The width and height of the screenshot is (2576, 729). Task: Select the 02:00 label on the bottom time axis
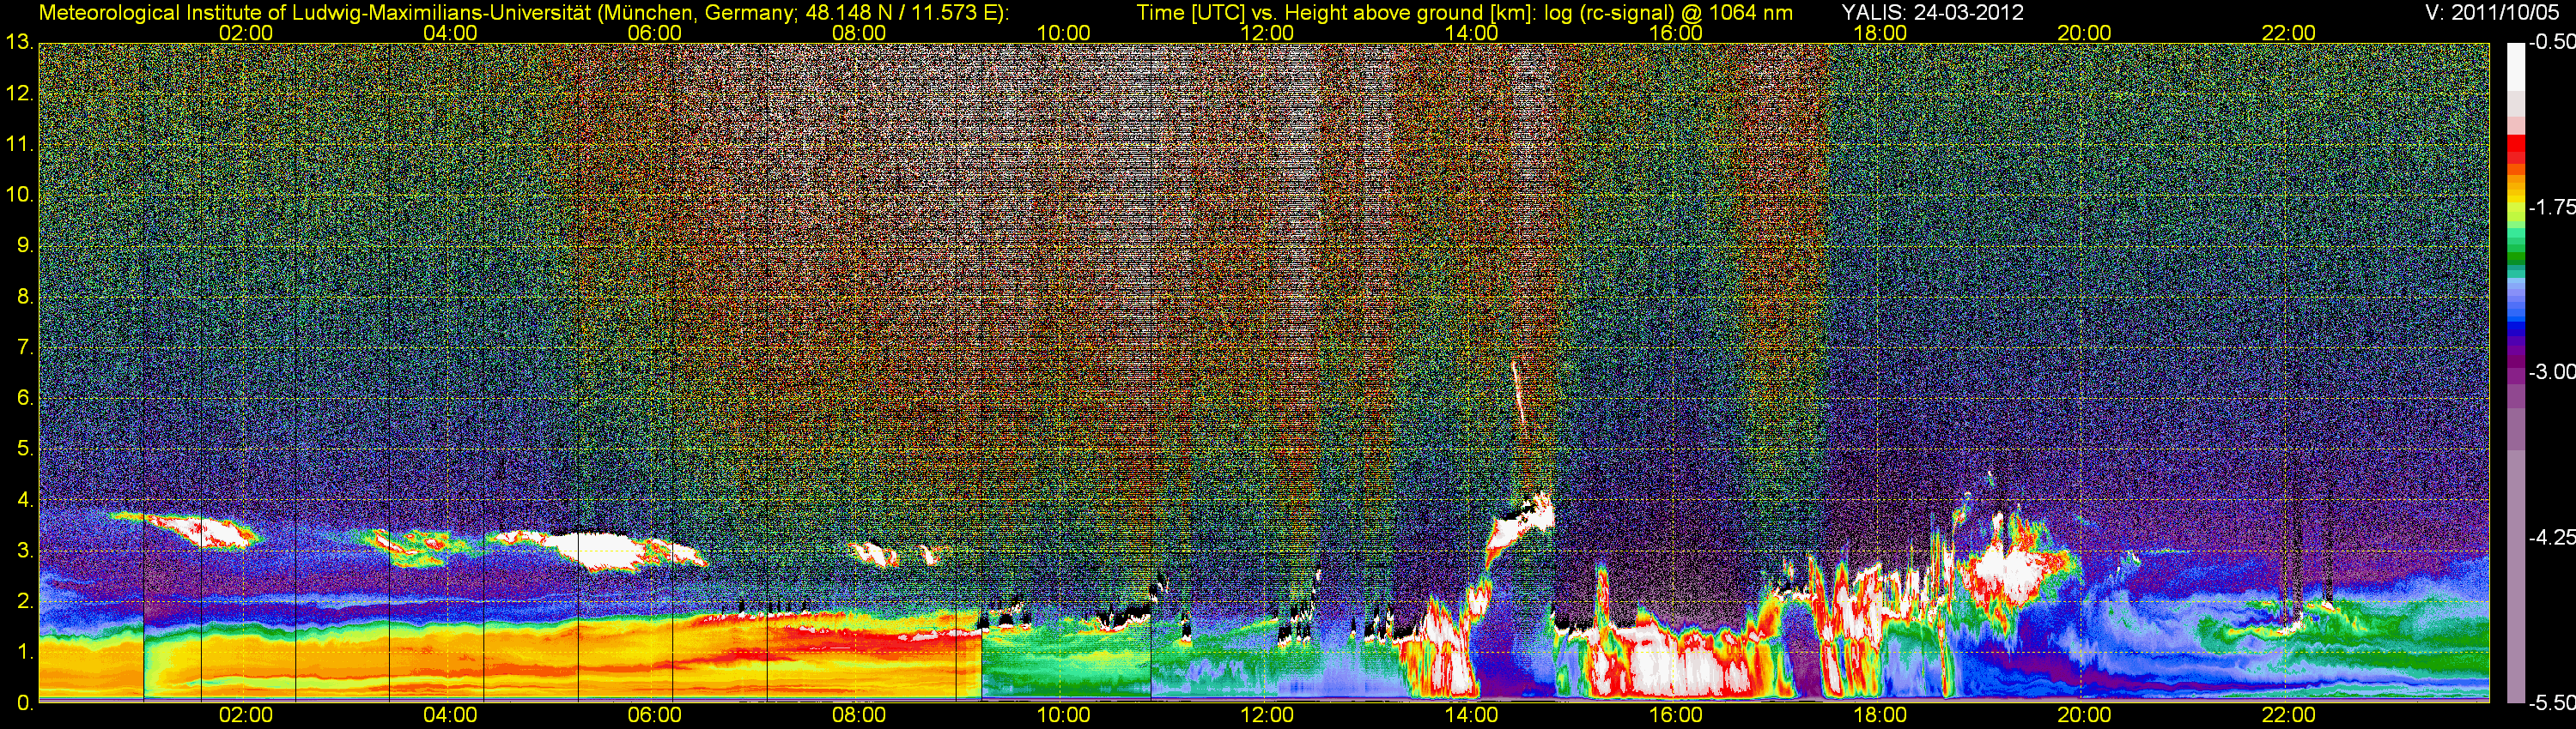246,715
